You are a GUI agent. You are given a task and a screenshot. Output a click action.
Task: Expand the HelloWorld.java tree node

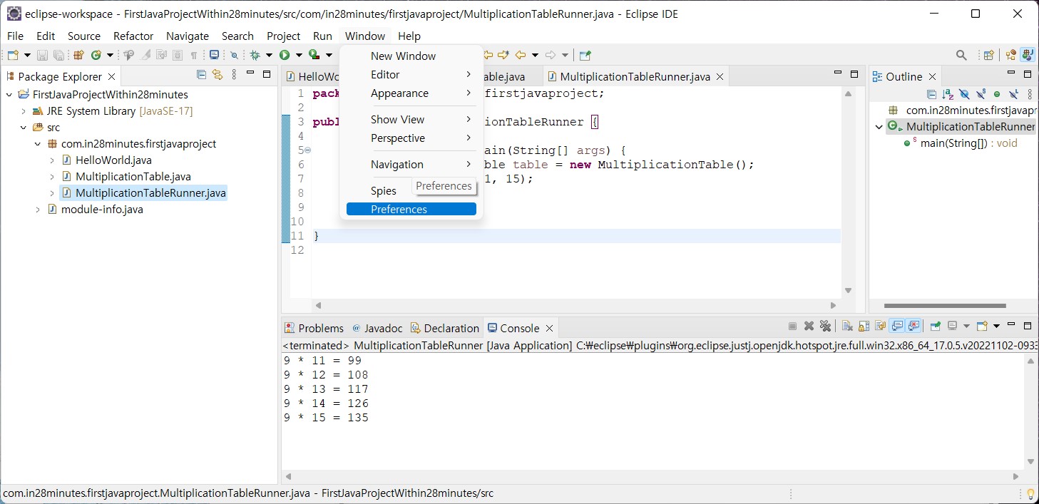(52, 160)
